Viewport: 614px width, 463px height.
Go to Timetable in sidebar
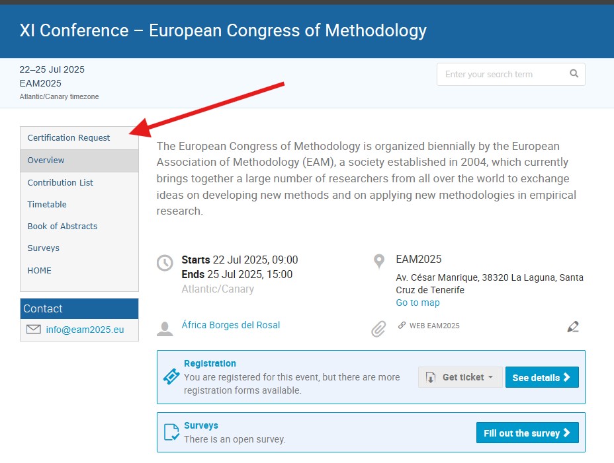47,205
